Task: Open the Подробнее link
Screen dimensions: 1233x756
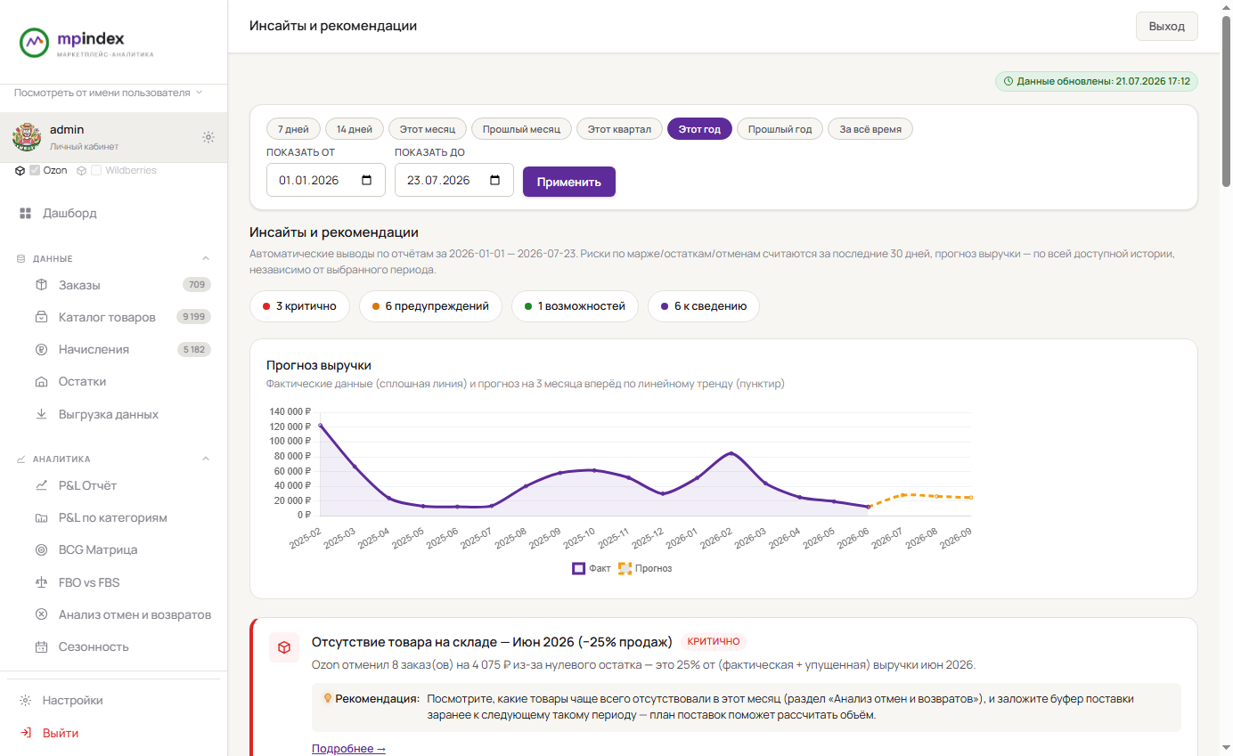Action: coord(348,749)
